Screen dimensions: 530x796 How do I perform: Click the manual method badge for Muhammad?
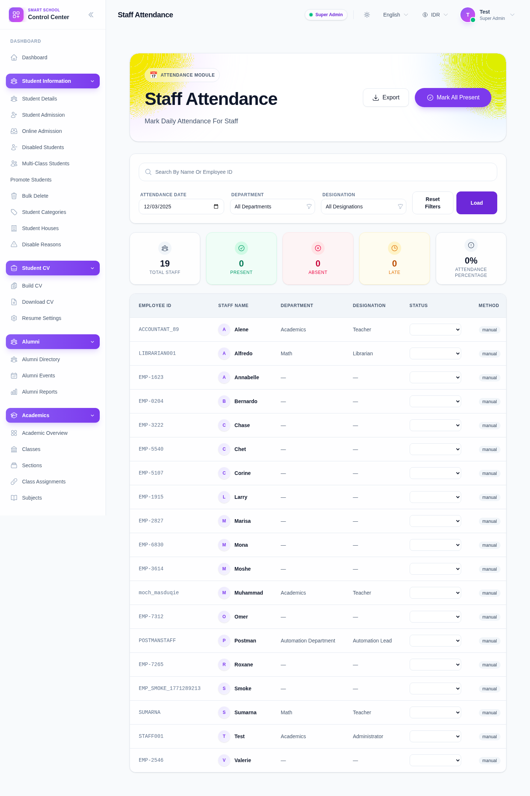(490, 593)
